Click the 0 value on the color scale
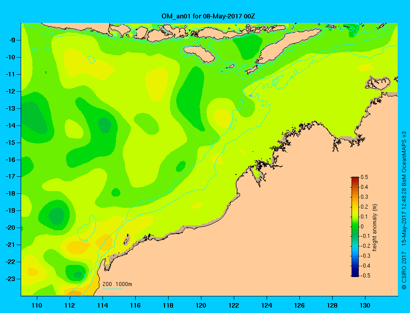The height and width of the screenshot is (313, 410). coord(362,227)
